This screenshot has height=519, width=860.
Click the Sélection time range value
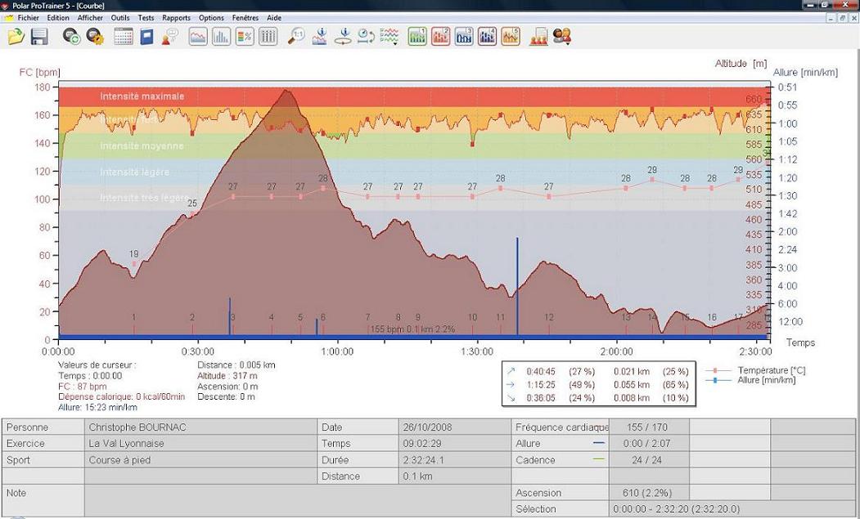pyautogui.click(x=677, y=509)
